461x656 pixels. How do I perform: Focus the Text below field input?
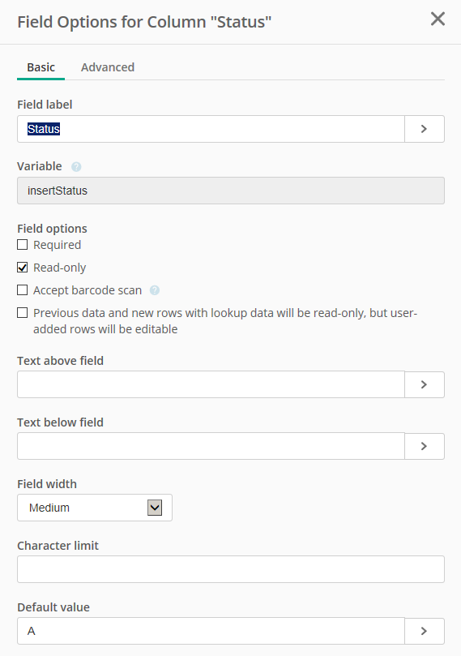[211, 446]
